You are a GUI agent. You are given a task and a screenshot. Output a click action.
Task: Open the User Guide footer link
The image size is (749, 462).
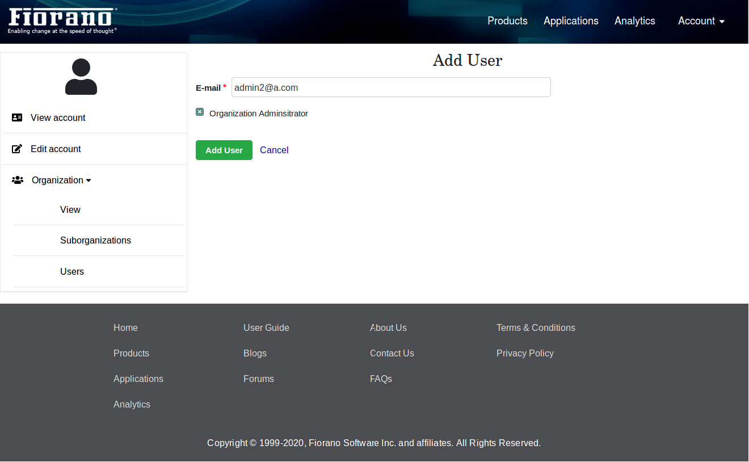pyautogui.click(x=266, y=327)
